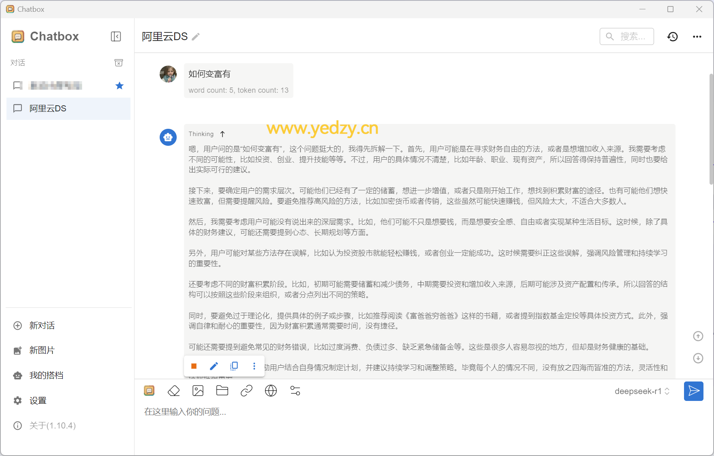Open the deepseek-r1 model selector
This screenshot has height=456, width=714.
coord(642,391)
